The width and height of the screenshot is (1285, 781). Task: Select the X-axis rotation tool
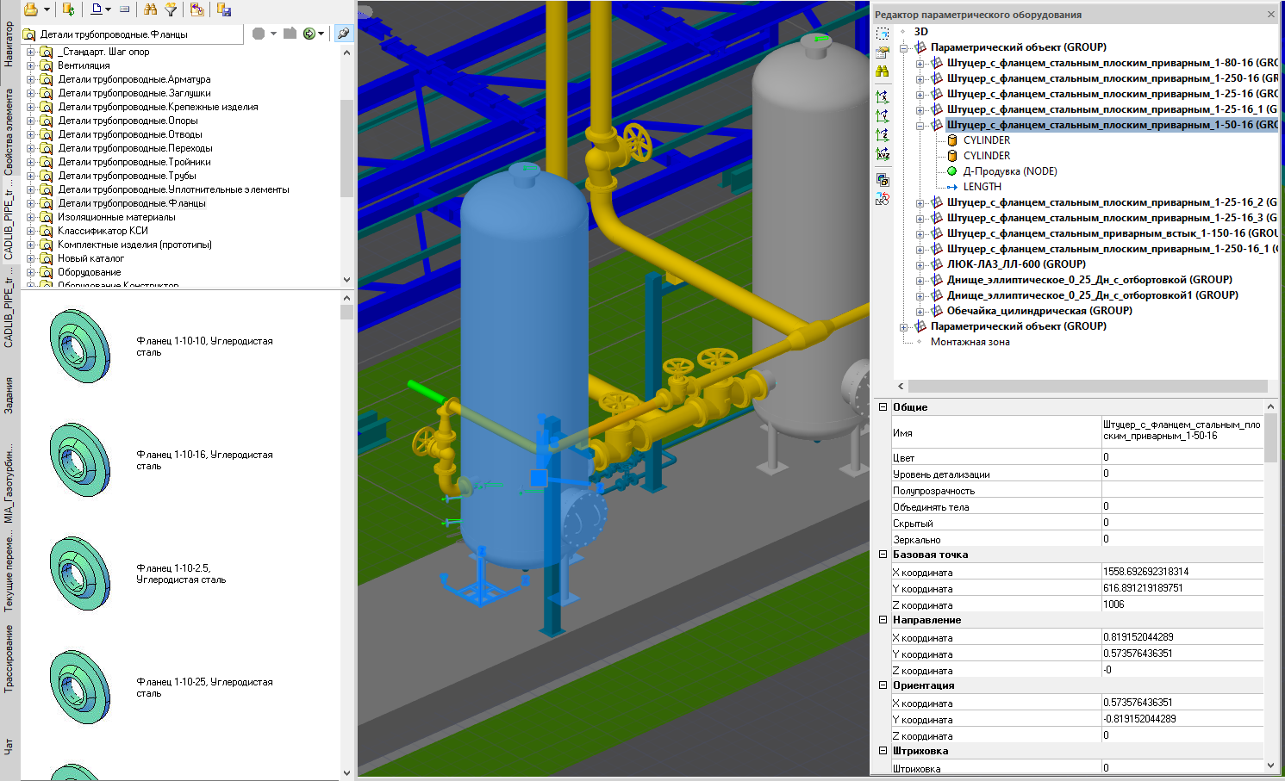pos(883,97)
